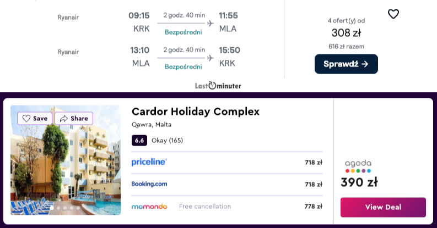
Task: Click the 390 zł agoda price
Action: (359, 182)
